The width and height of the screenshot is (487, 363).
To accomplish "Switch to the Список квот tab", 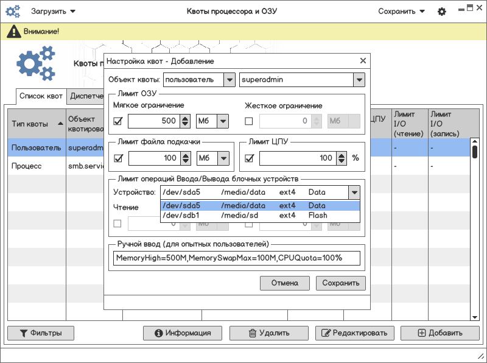I will [41, 96].
